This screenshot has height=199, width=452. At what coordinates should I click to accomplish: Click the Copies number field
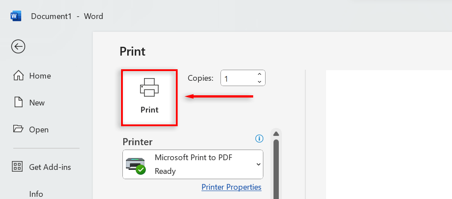tap(238, 79)
